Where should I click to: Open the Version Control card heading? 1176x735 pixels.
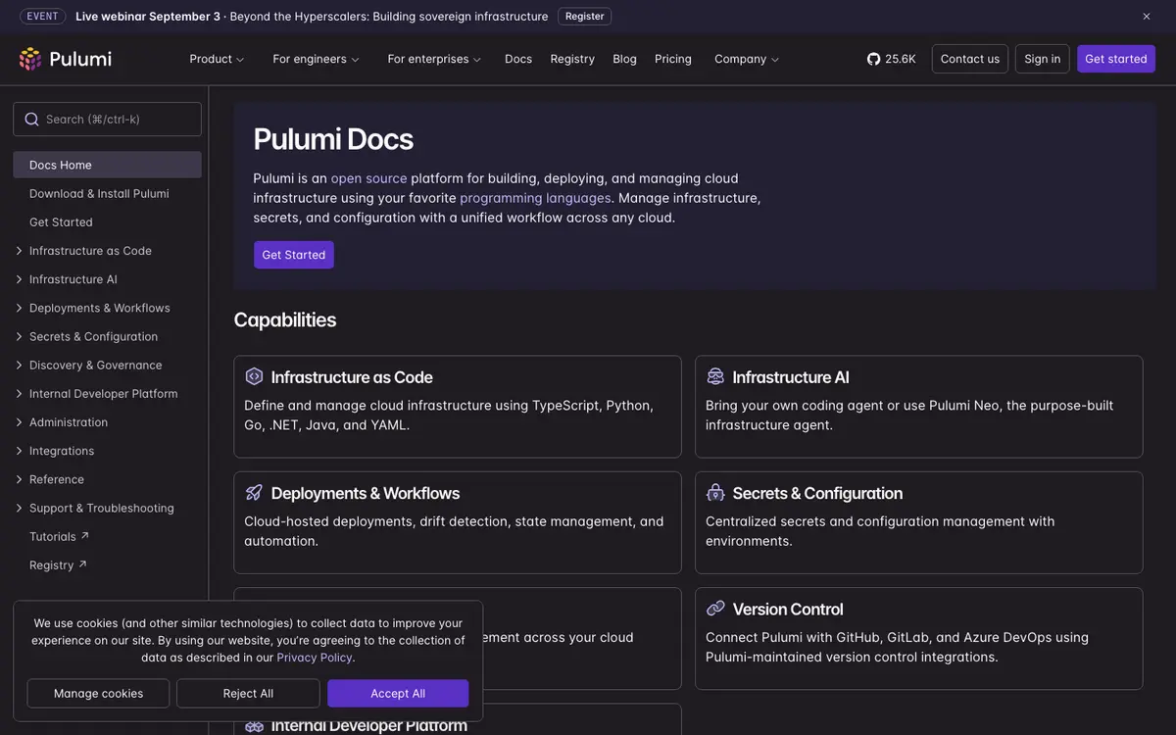coord(788,610)
